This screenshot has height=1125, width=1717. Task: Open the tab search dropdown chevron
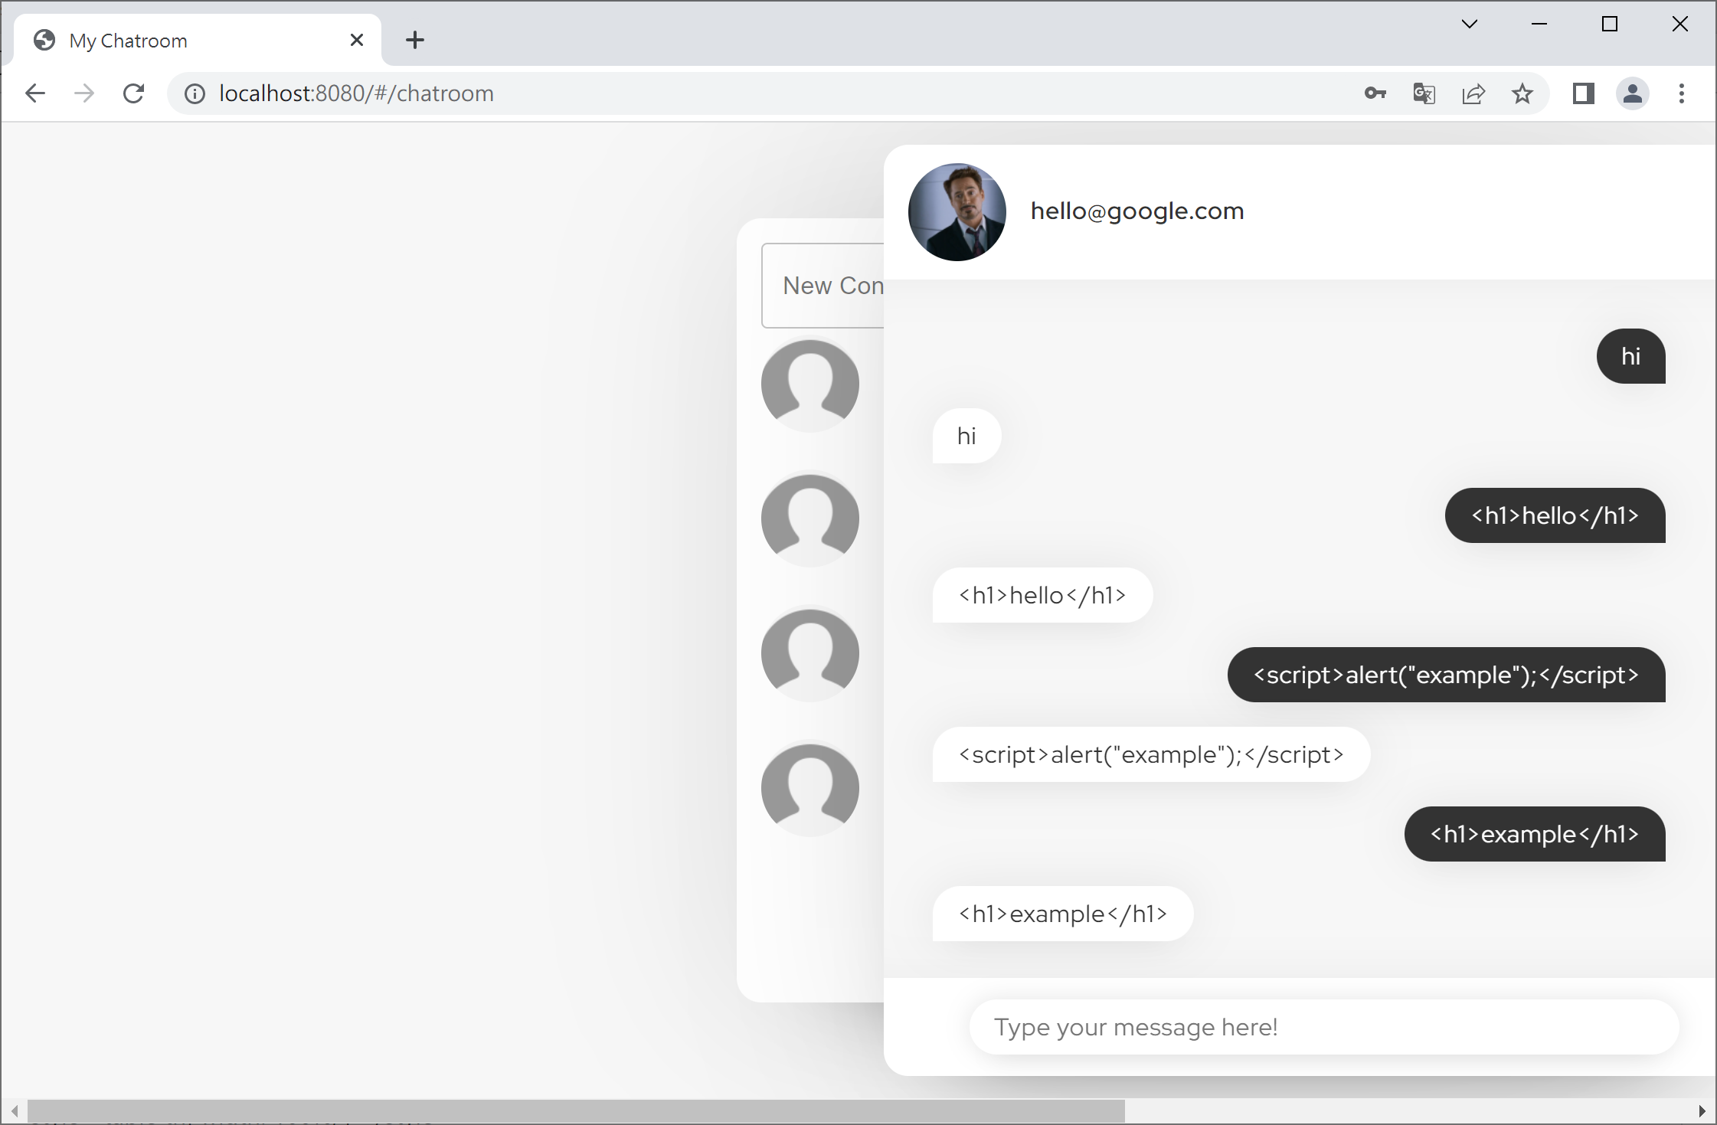pyautogui.click(x=1468, y=24)
